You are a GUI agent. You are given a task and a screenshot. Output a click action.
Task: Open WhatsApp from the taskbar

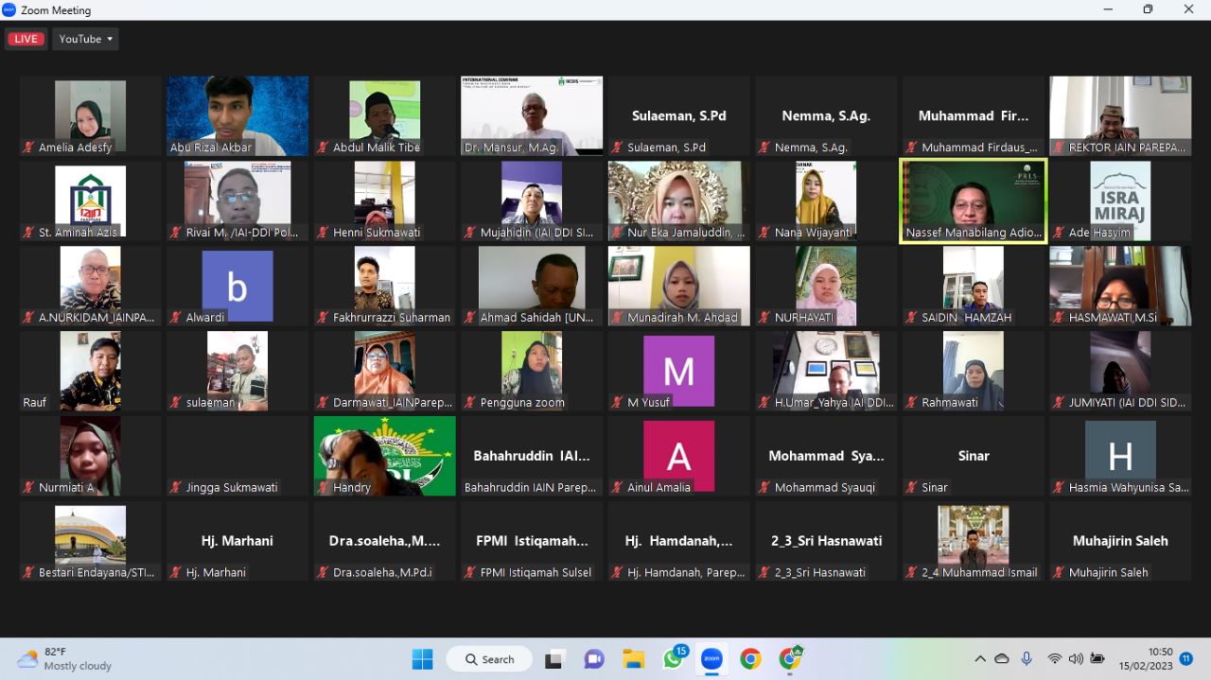pos(673,659)
